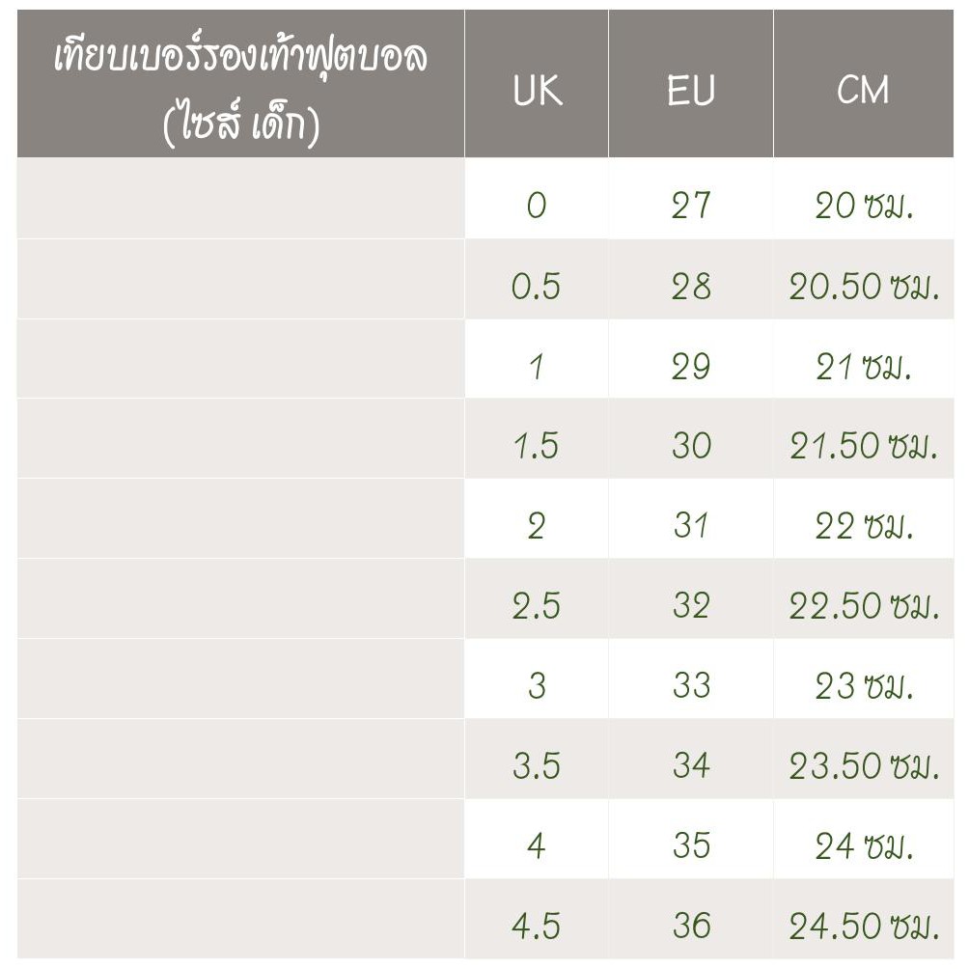
Task: Select UK size 2.5 cell
Action: coord(537,606)
